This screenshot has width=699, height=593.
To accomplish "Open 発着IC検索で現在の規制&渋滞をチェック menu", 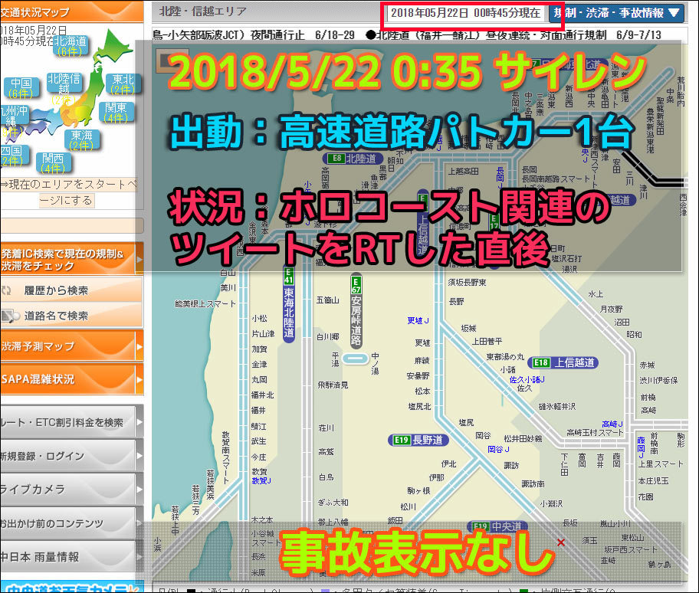I will point(71,259).
